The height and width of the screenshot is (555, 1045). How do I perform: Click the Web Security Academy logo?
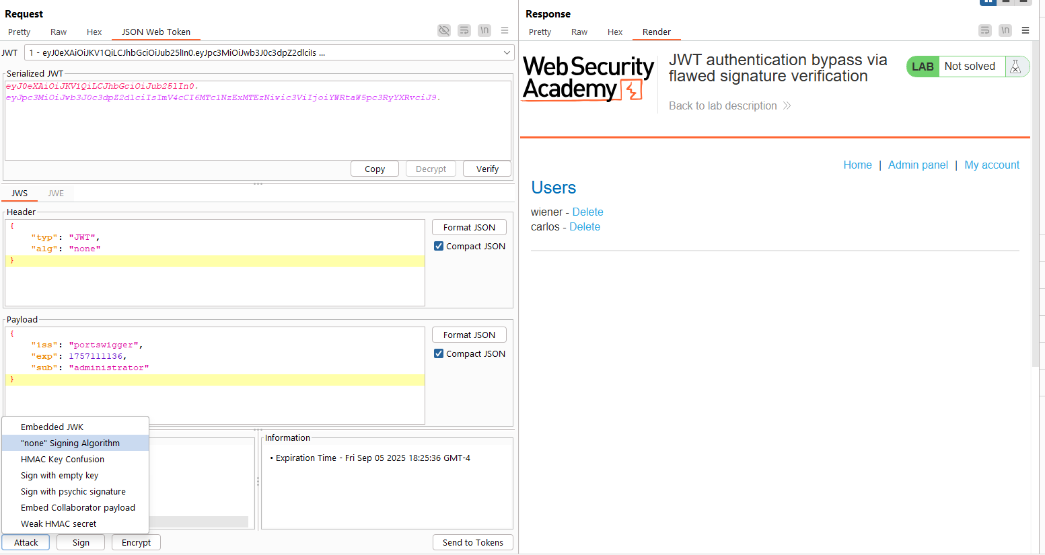tap(588, 79)
